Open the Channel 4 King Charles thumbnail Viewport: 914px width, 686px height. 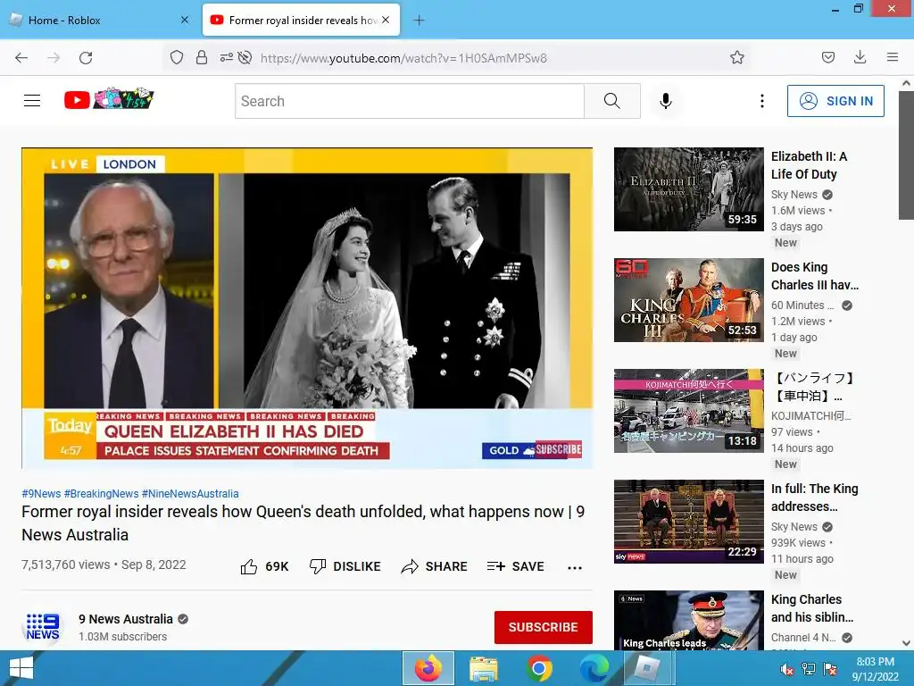tap(689, 620)
